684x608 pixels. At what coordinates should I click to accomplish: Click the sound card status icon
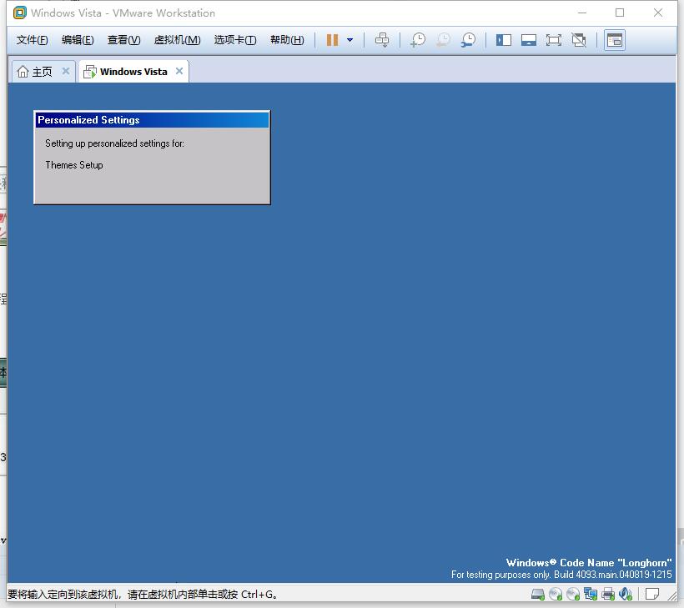click(626, 594)
